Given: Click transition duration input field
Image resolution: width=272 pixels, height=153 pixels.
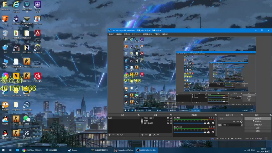Looking at the screenshot, I should click(232, 125).
